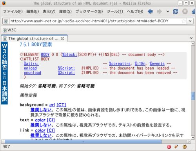Close the current tab with X

[62, 38]
